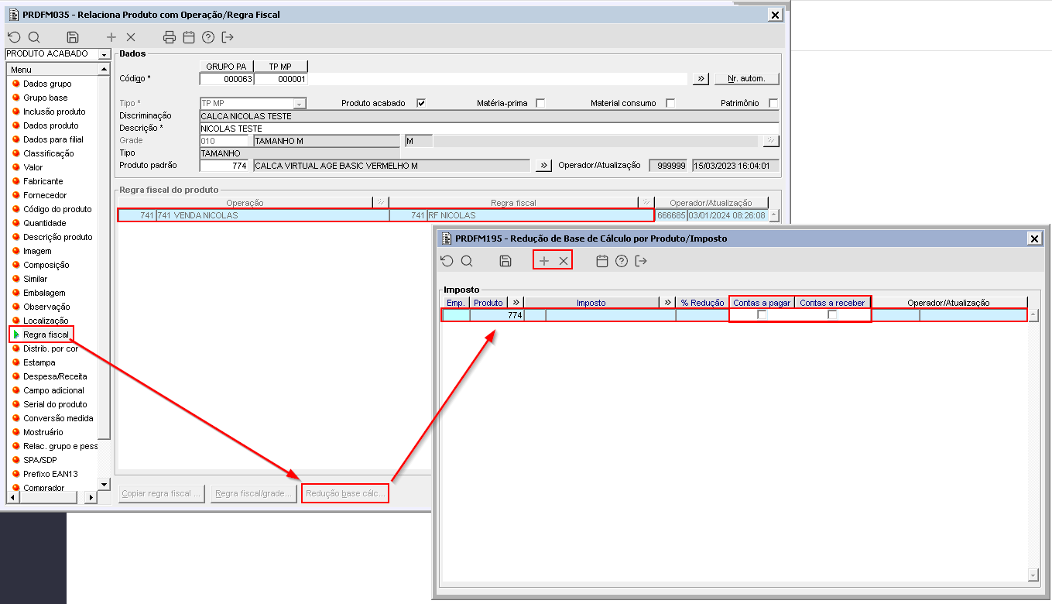This screenshot has width=1052, height=604.
Task: Toggle the Patrimônio checkbox
Action: click(x=773, y=103)
